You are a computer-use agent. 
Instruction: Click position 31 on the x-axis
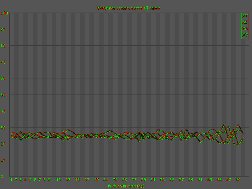pos(153,180)
